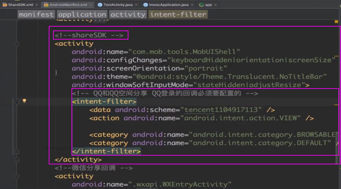Click the com.mob.tools.MobUIShell value
Screen dimensions: 341x189
pyautogui.click(x=184, y=52)
